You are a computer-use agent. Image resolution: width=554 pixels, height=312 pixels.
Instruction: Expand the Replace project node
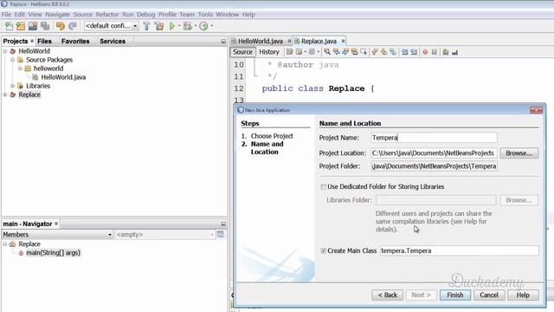[5, 94]
